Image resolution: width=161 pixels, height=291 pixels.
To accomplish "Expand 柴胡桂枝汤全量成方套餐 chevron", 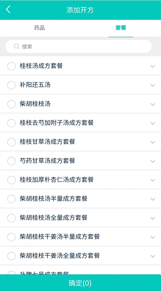I will [x=153, y=218].
